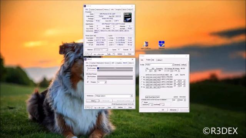
Task: Open Reference 'Please Select' dropdown
Action: [x=114, y=96]
